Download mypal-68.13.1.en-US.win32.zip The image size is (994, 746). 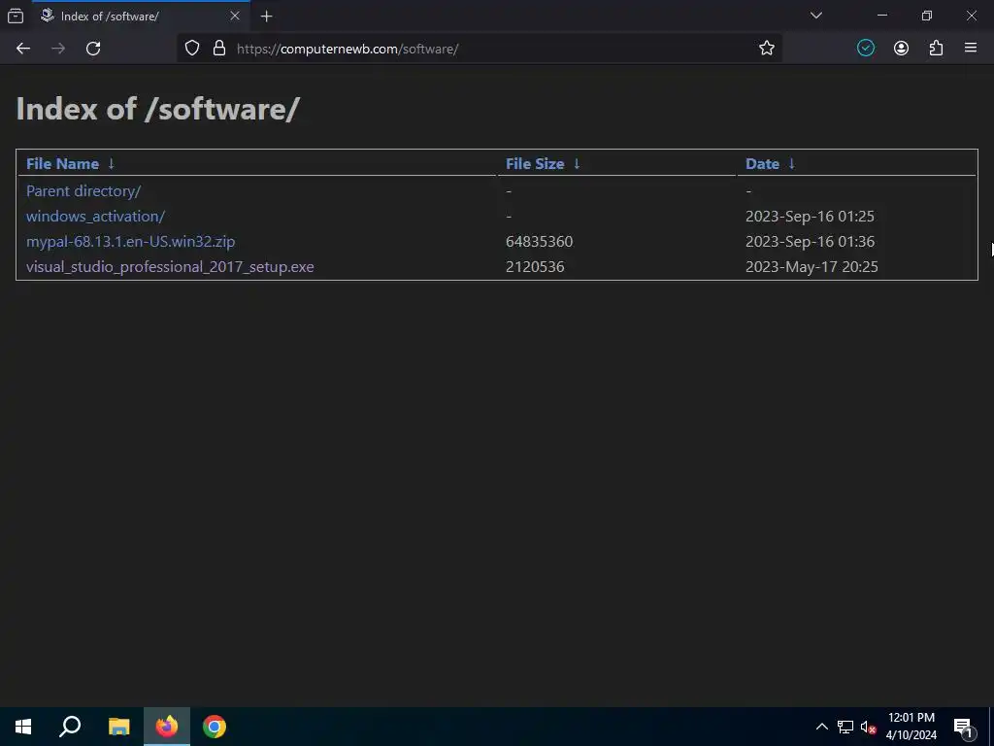131,242
